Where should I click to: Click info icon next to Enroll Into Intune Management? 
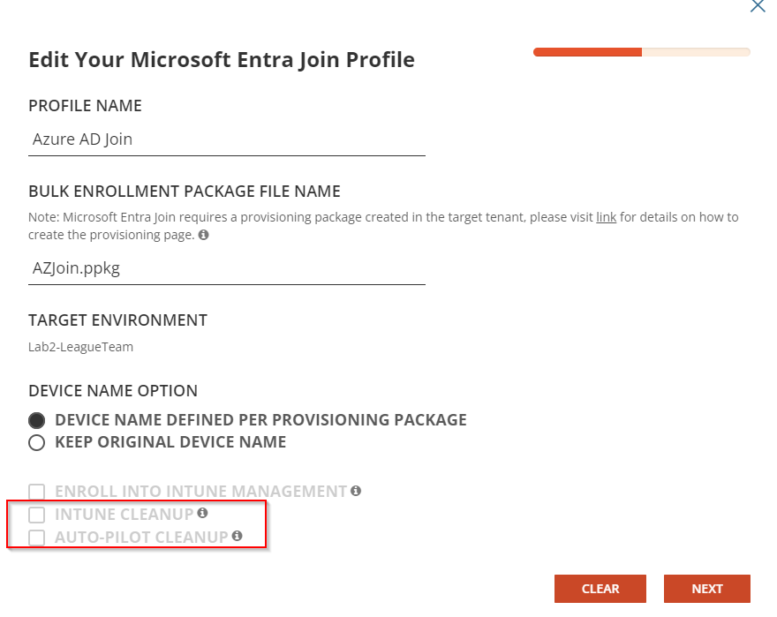356,491
